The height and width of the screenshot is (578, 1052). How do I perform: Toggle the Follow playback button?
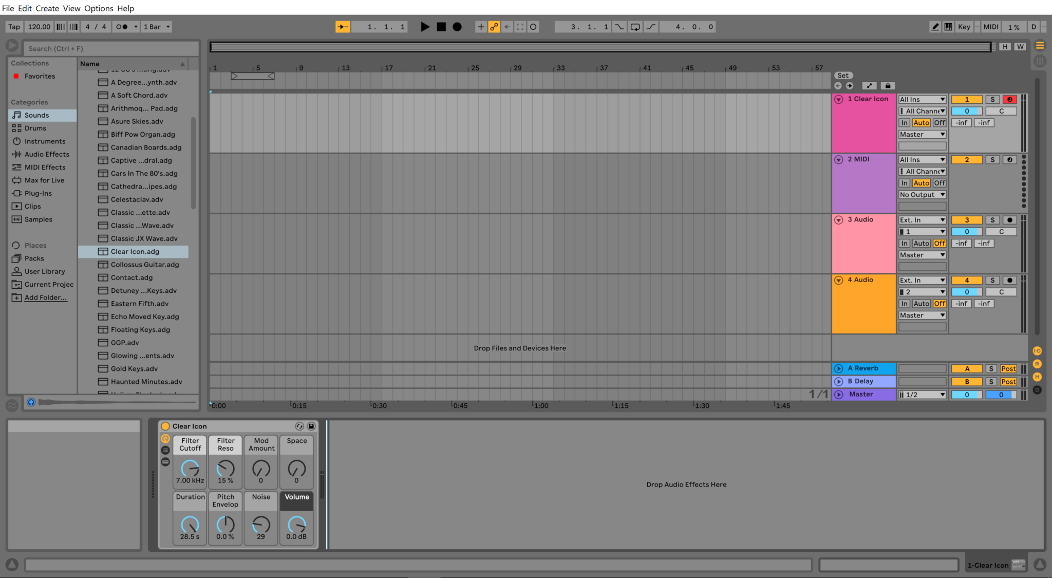(x=343, y=27)
